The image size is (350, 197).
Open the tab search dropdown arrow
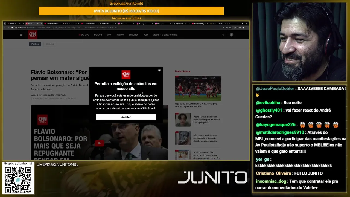(x=5, y=24)
